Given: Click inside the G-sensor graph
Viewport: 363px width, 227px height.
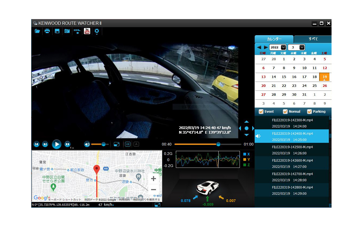Looking at the screenshot, I should [x=208, y=159].
